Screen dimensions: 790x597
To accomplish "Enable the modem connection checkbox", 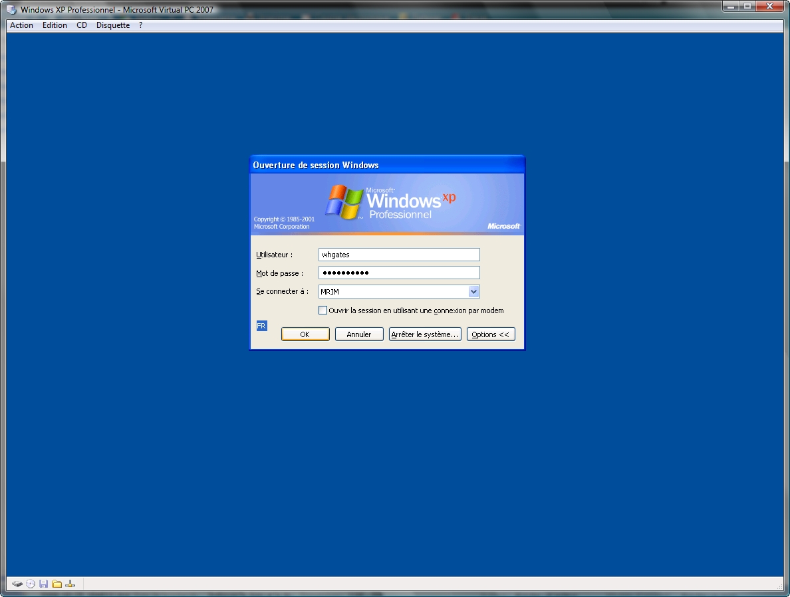I will [x=323, y=310].
